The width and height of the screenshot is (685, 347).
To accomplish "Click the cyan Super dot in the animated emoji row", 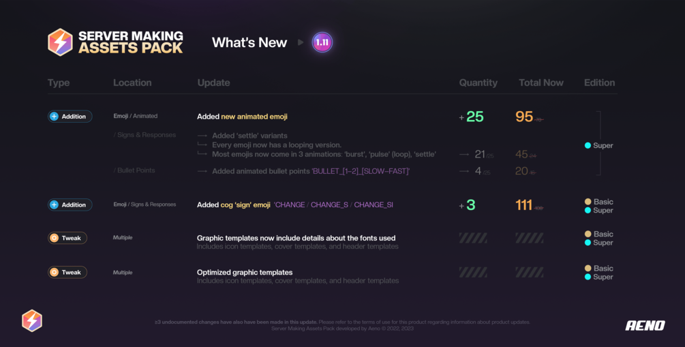I will click(x=588, y=145).
